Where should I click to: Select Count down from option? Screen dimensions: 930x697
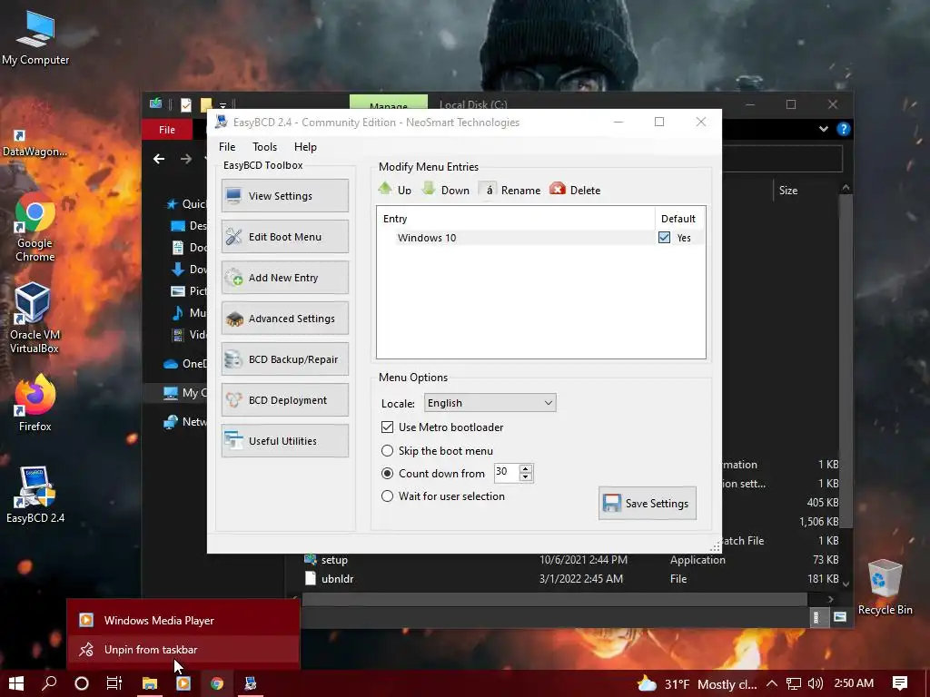(387, 473)
